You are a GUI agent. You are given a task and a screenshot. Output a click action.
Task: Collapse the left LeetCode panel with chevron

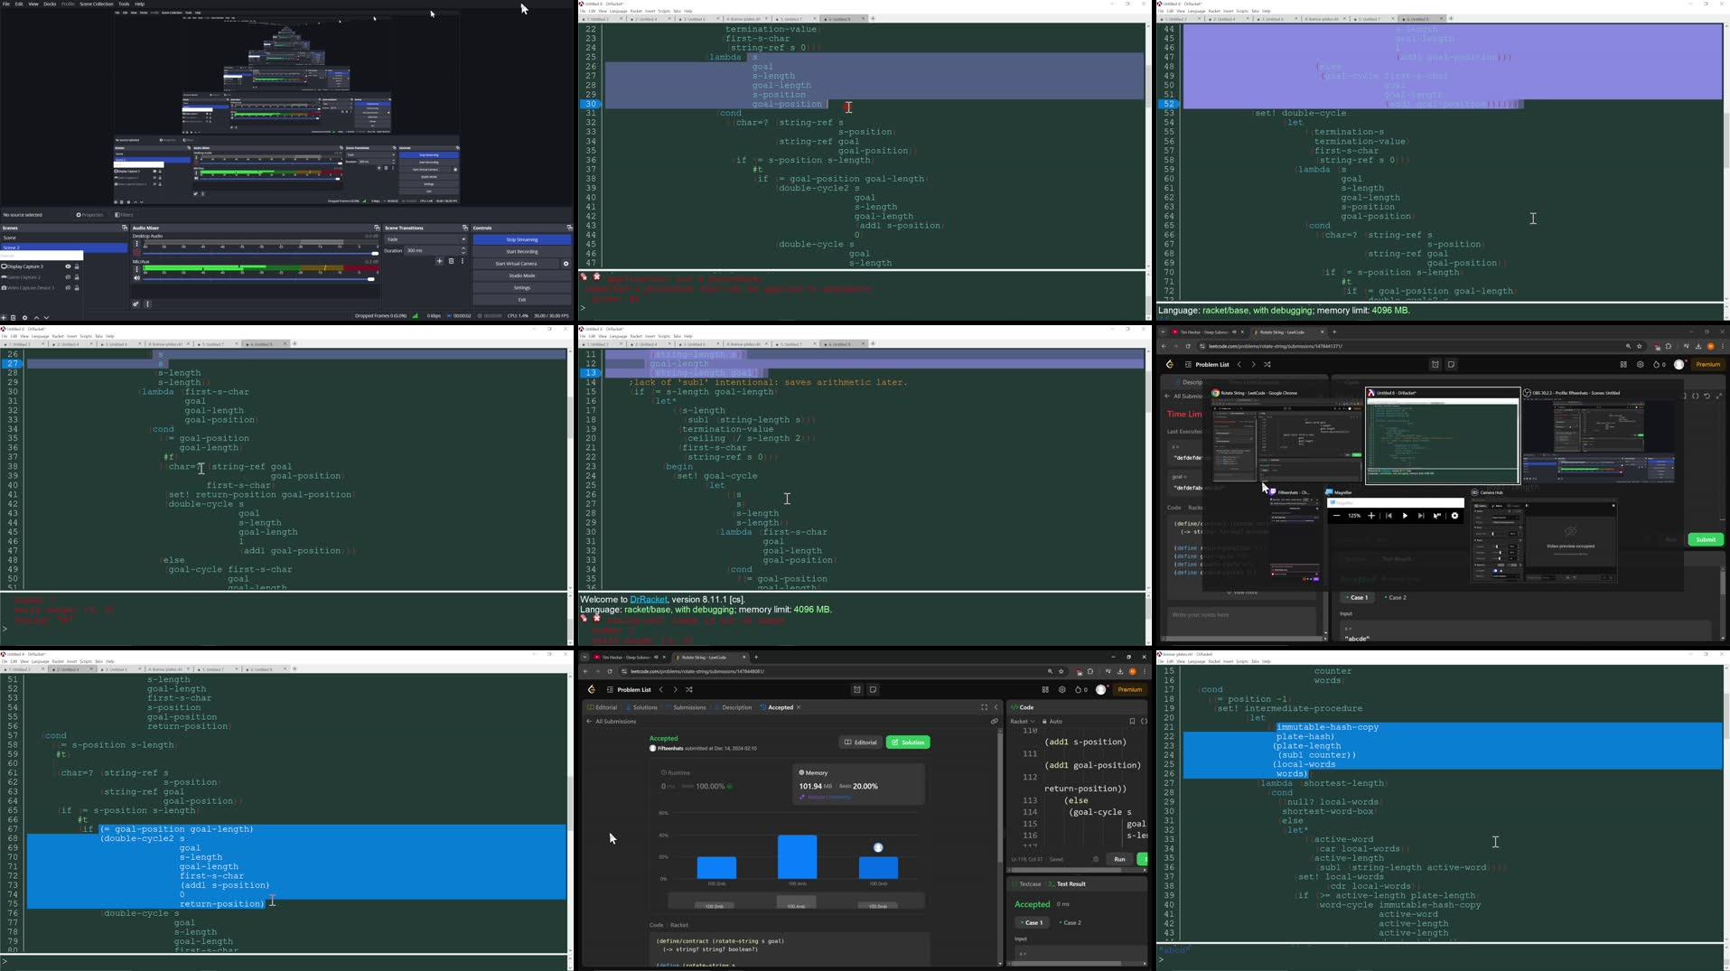click(x=996, y=707)
